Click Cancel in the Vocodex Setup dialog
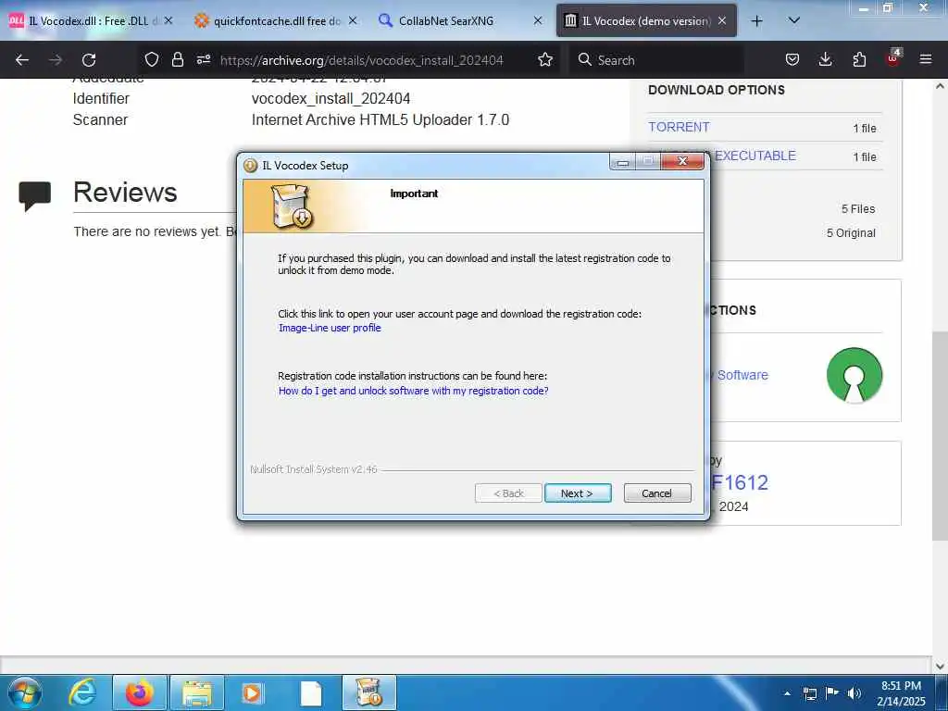948x711 pixels. (x=657, y=493)
